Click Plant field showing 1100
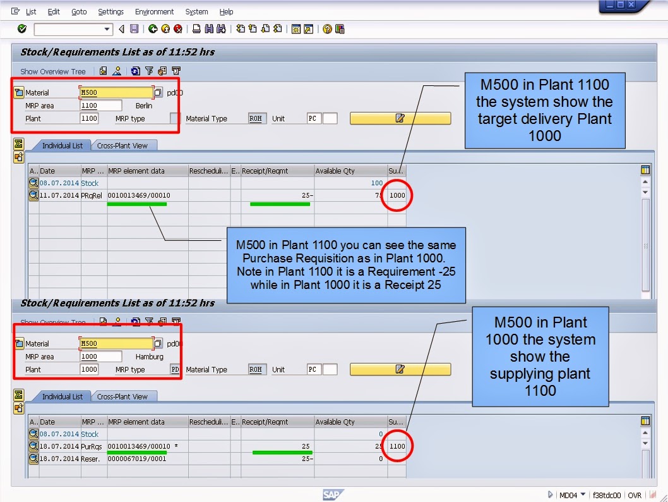 pos(89,118)
